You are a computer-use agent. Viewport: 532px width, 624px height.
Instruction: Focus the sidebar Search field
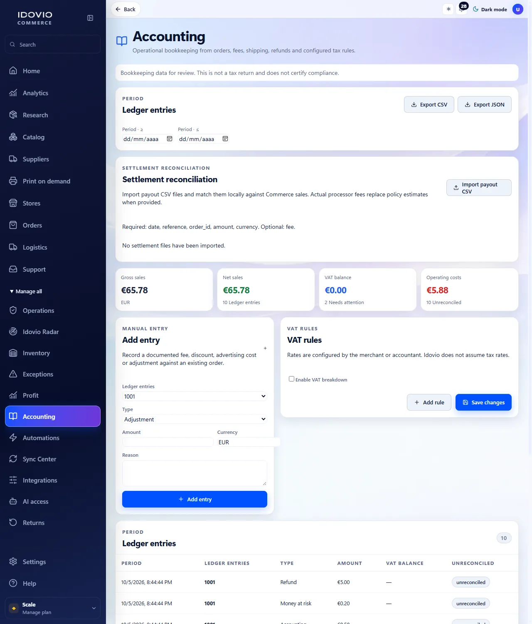tap(53, 45)
